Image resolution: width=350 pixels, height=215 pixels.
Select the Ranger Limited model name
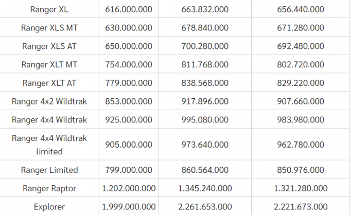49,170
